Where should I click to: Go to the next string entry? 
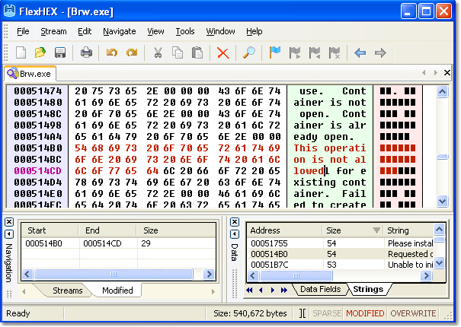point(273,290)
